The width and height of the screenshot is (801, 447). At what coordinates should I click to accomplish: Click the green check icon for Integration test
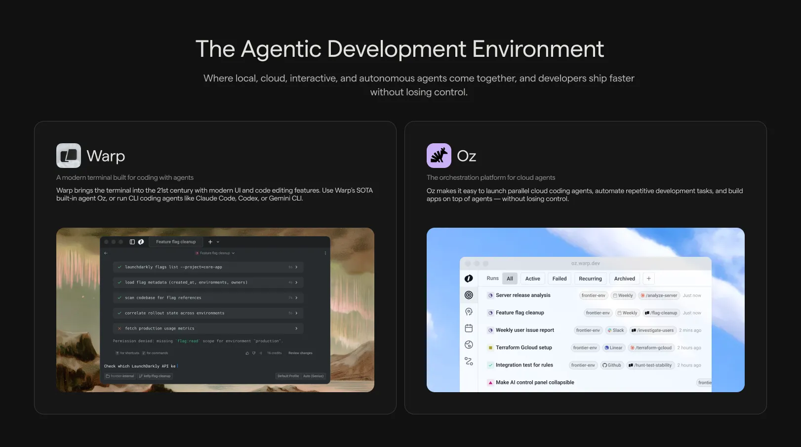pyautogui.click(x=490, y=365)
